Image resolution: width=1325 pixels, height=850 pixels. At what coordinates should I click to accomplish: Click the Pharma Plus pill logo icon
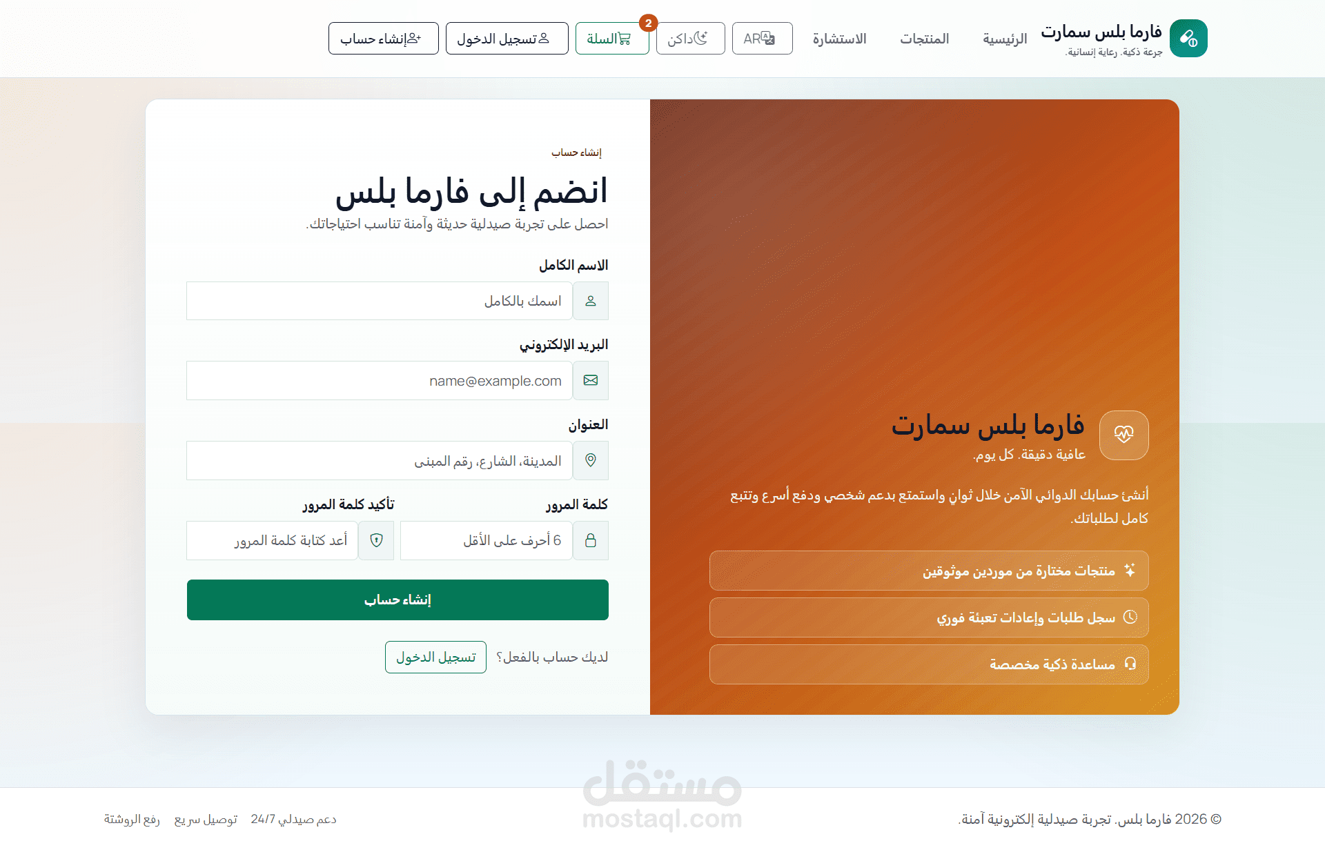point(1188,39)
